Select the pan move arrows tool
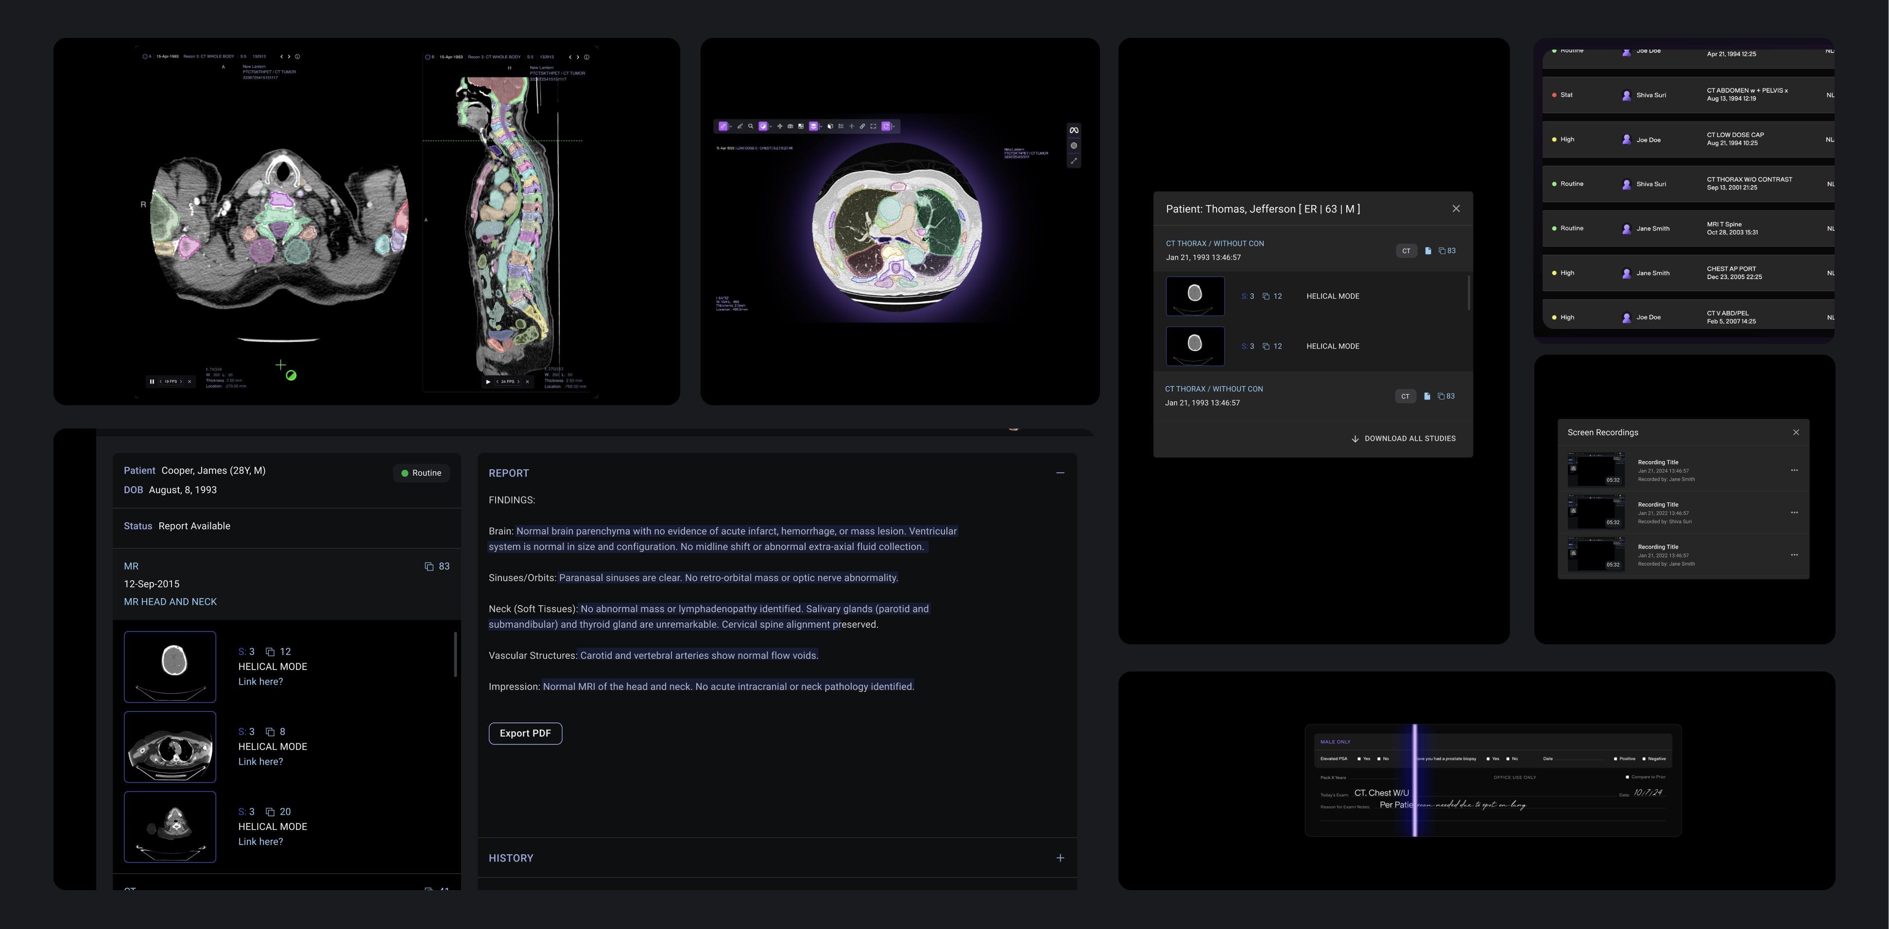 point(779,126)
